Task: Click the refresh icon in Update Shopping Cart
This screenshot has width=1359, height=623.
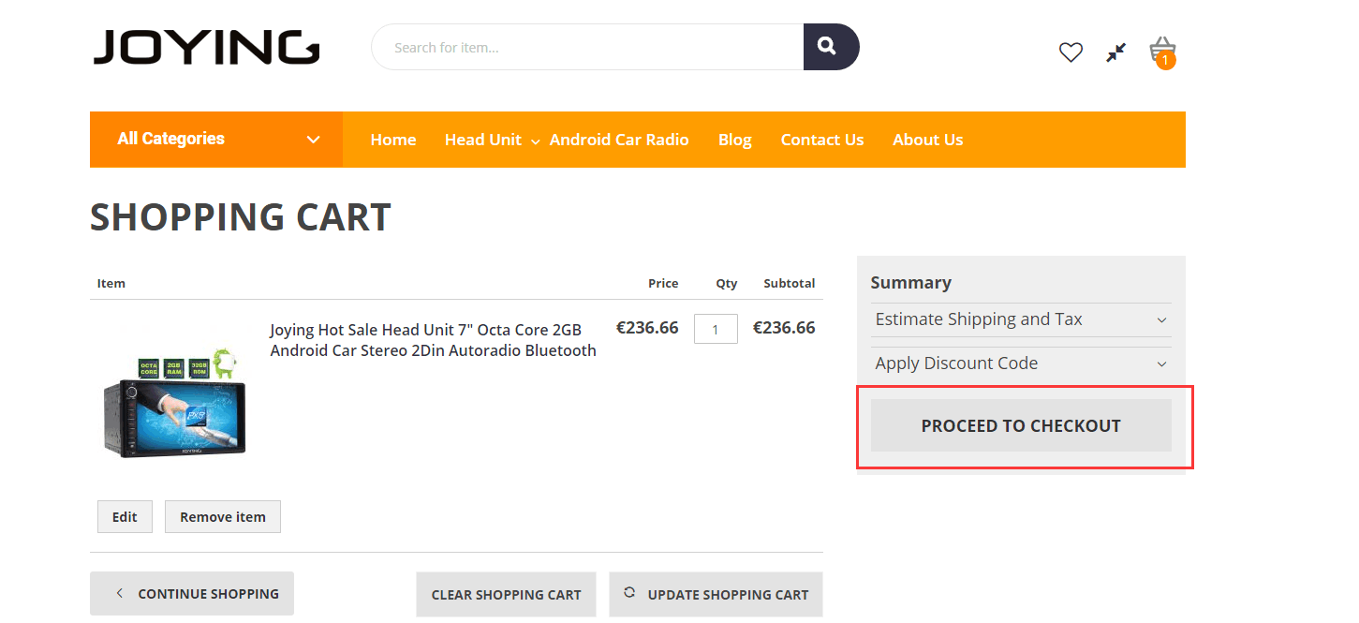Action: click(x=629, y=593)
